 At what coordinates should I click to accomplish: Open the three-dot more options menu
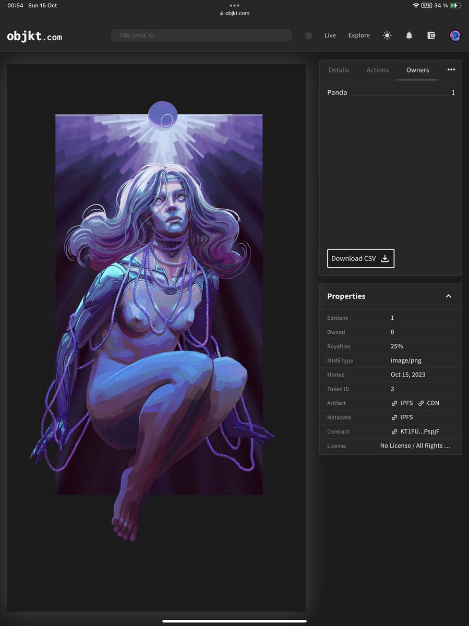tap(451, 69)
